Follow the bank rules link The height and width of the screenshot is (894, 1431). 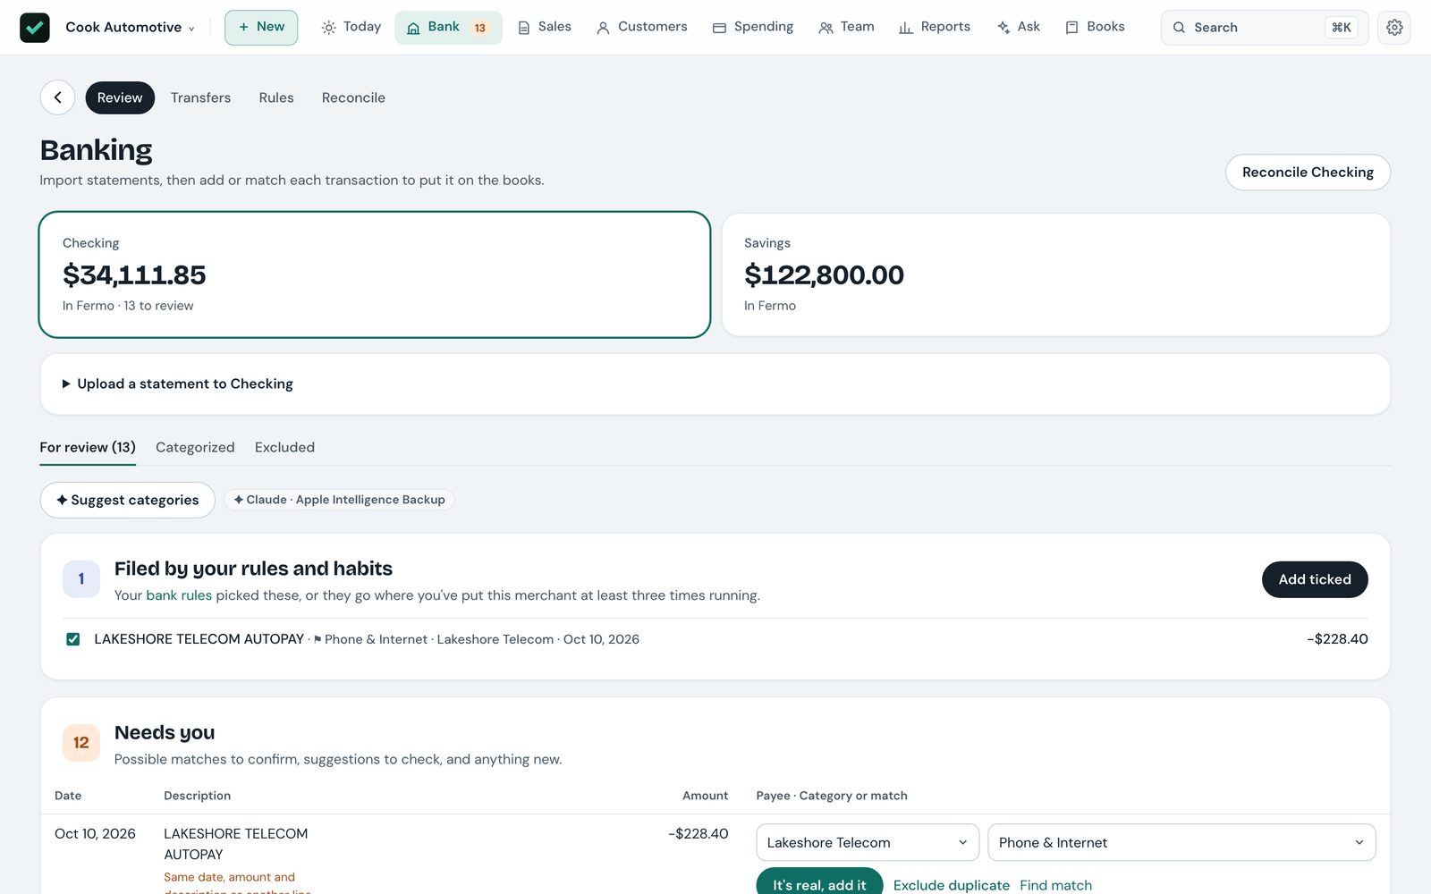coord(179,595)
